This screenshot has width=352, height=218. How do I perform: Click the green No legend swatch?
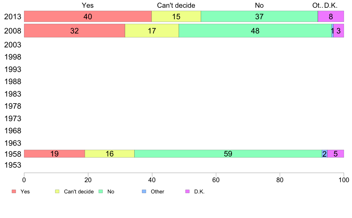click(x=101, y=192)
